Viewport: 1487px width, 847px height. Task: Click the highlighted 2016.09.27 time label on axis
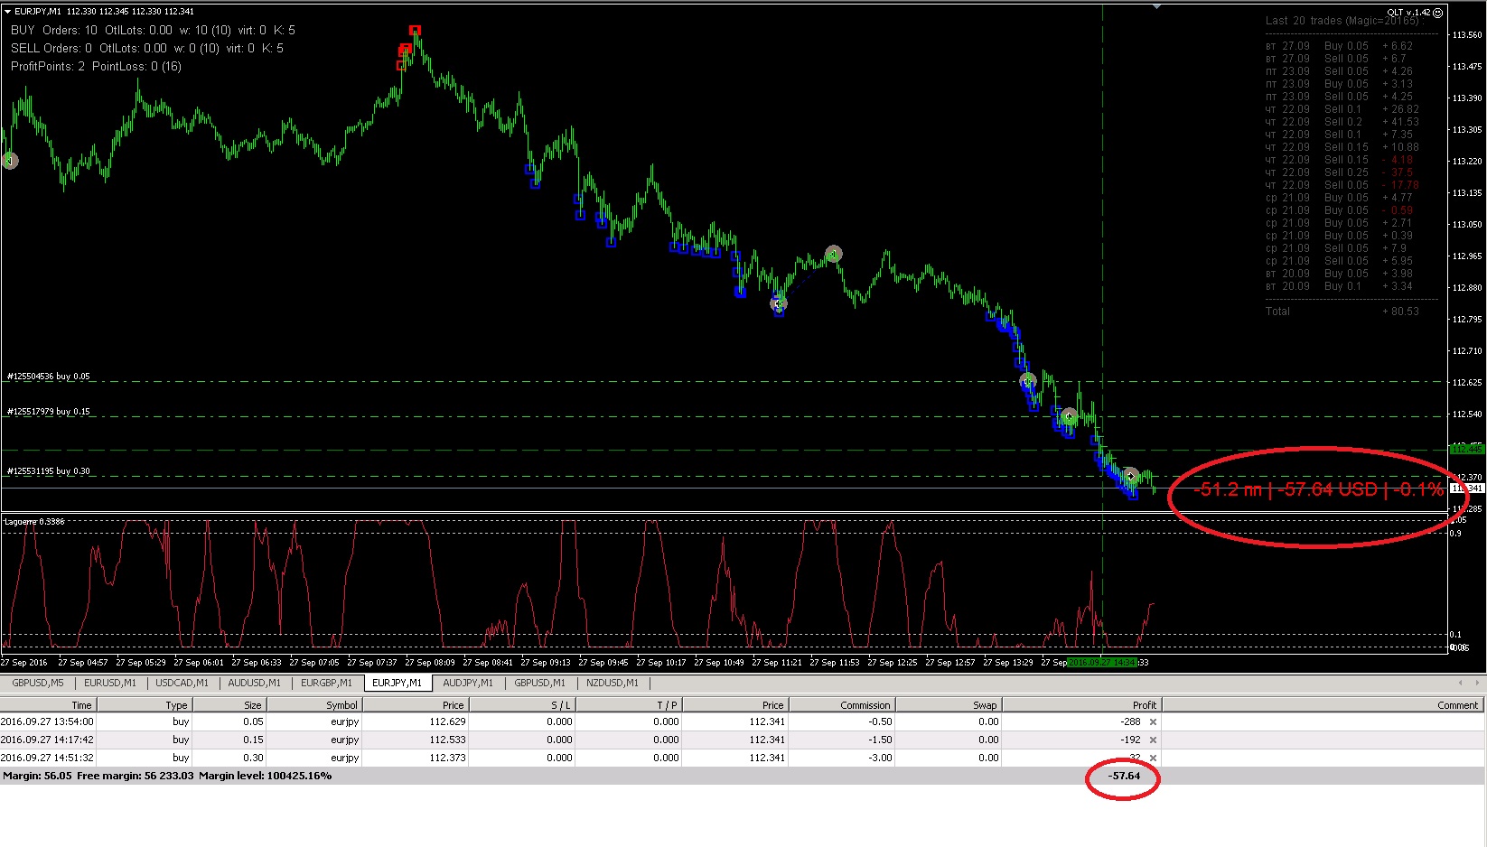(x=1101, y=663)
